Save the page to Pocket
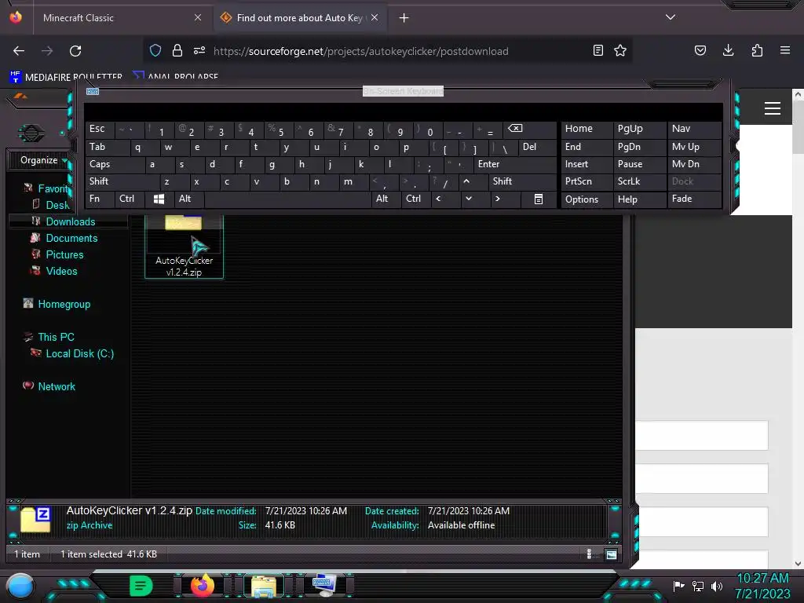804x603 pixels. [x=700, y=50]
